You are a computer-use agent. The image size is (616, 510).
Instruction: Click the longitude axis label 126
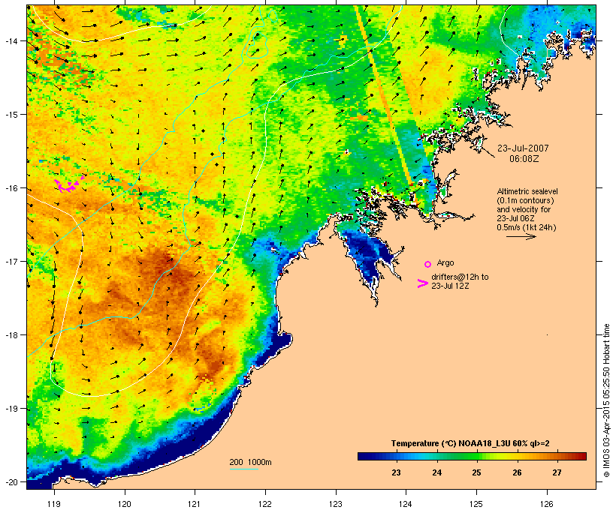[547, 504]
